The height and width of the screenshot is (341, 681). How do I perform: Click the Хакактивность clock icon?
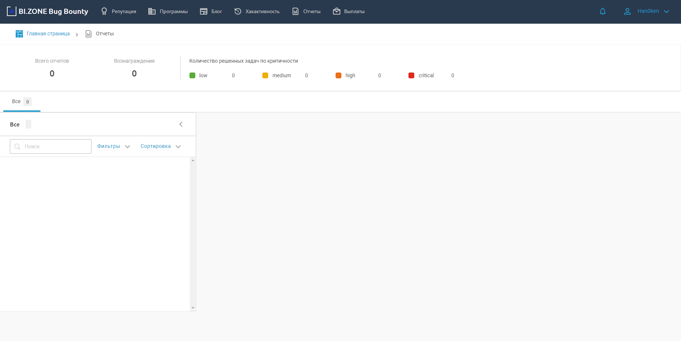tap(238, 11)
